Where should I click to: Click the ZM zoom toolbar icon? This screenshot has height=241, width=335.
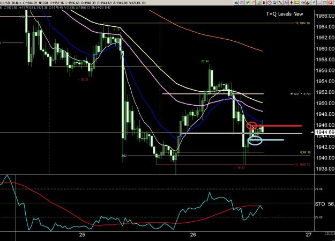click(x=302, y=3)
